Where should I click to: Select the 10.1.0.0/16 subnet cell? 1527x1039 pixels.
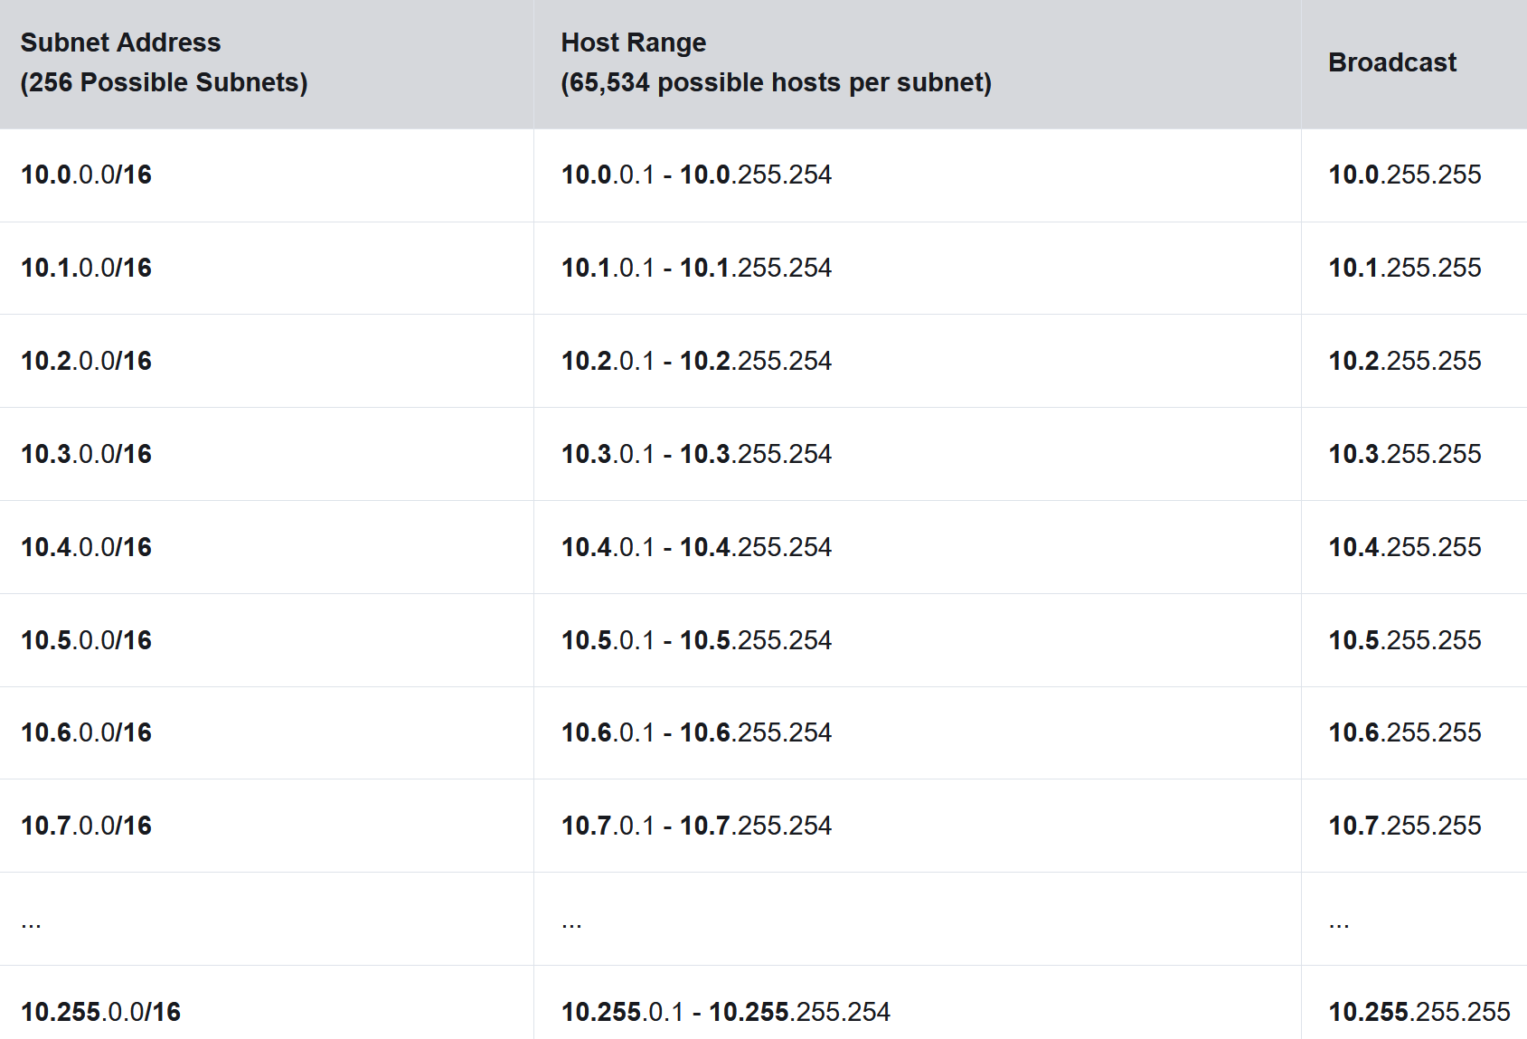point(87,268)
